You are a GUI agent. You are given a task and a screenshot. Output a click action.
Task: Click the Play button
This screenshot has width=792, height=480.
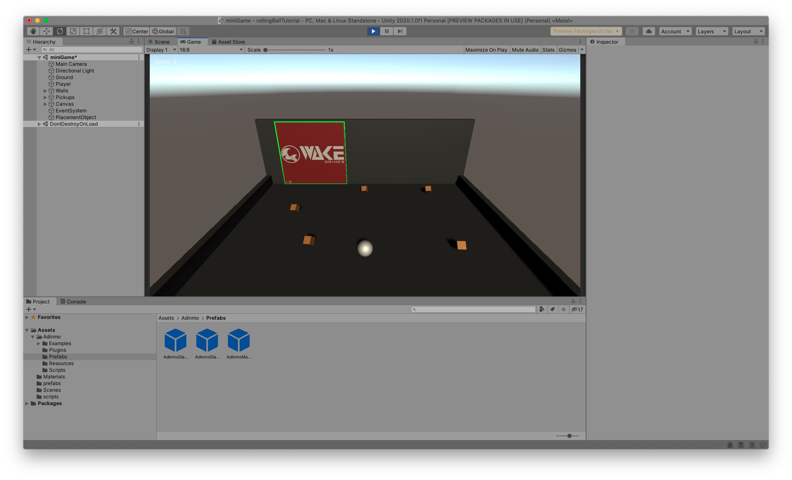(374, 31)
